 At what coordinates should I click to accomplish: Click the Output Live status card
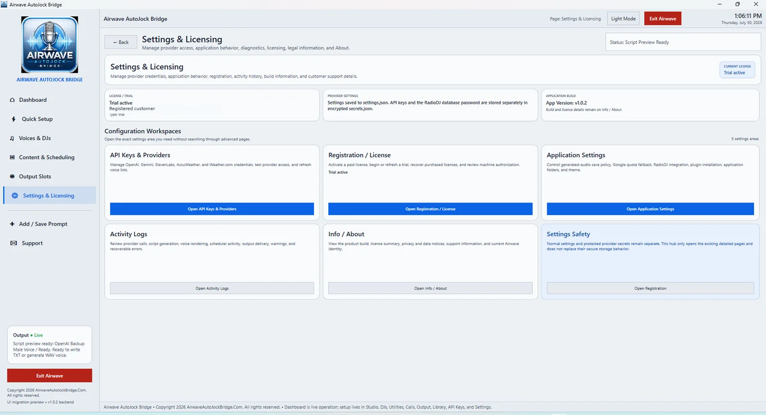pos(50,345)
